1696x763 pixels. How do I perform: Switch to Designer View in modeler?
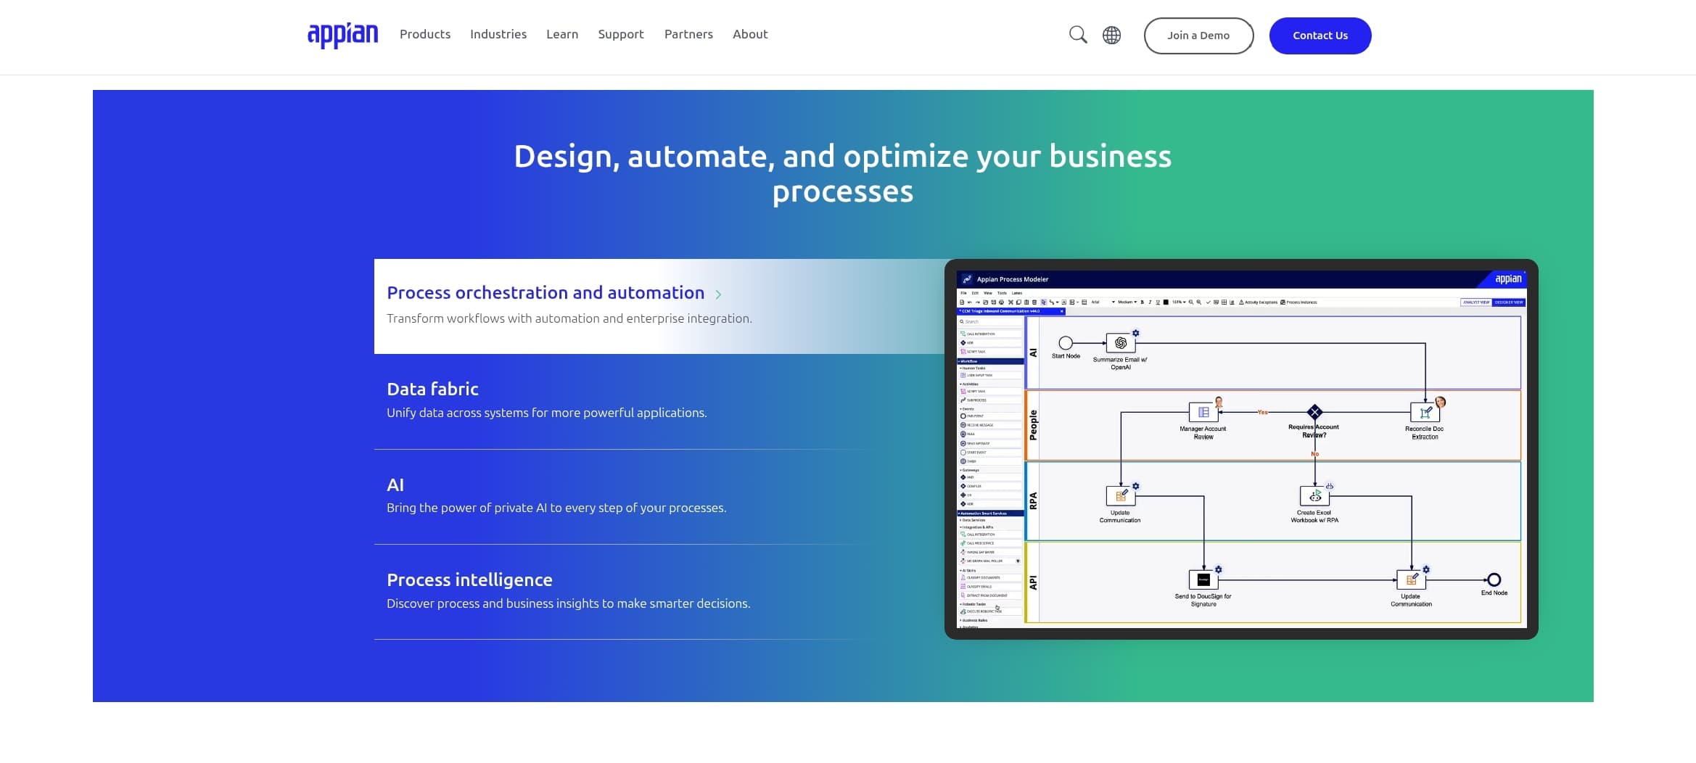[x=1509, y=302]
